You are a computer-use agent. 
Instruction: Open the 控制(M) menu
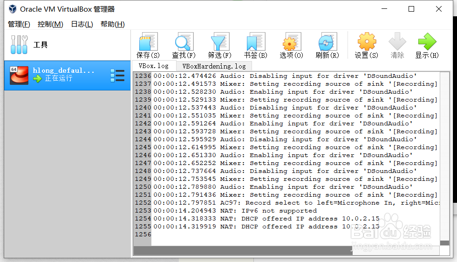tap(50, 24)
